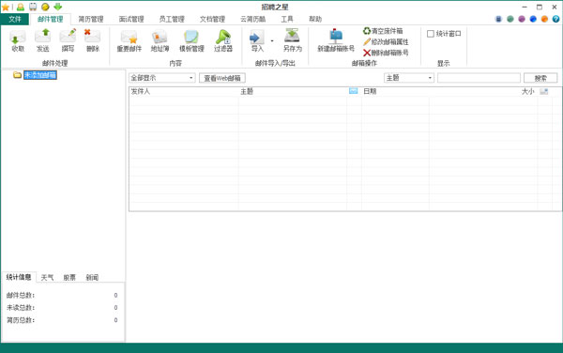This screenshot has height=353, width=563.
Task: Toggle the 统计窗口 checkbox
Action: pos(431,34)
